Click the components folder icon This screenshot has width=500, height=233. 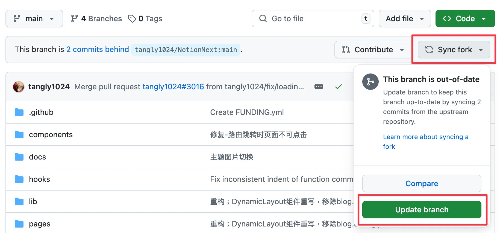tap(19, 134)
